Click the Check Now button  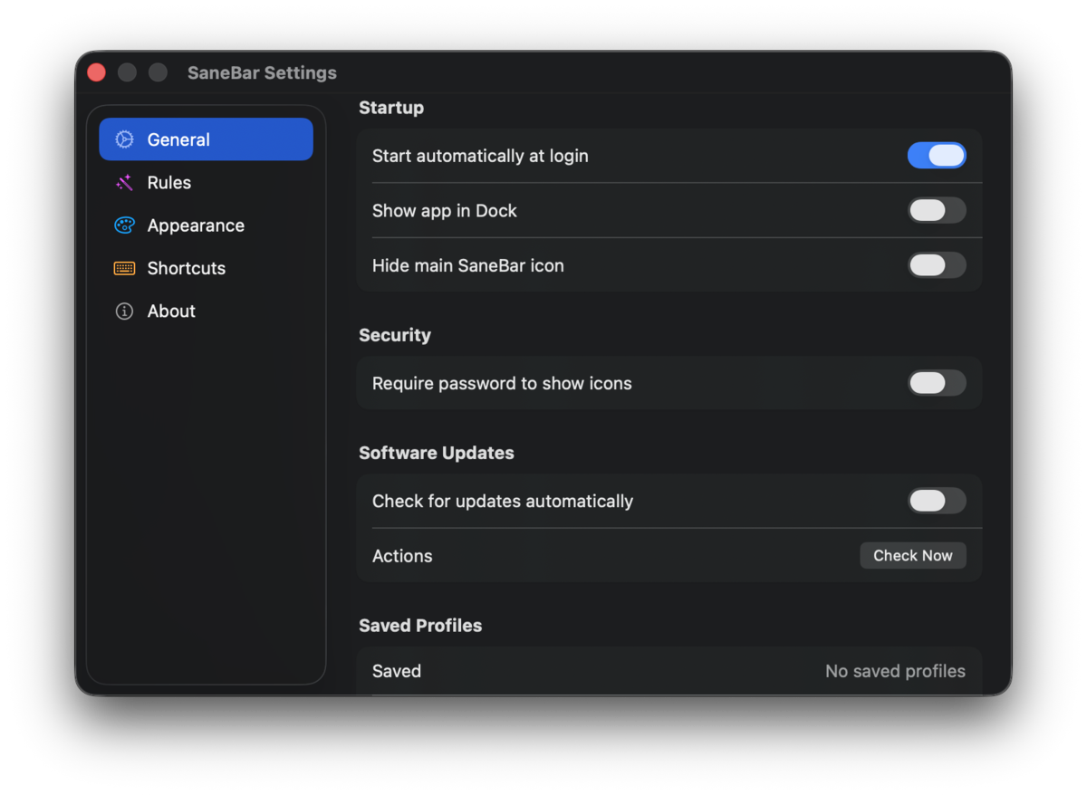[913, 556]
